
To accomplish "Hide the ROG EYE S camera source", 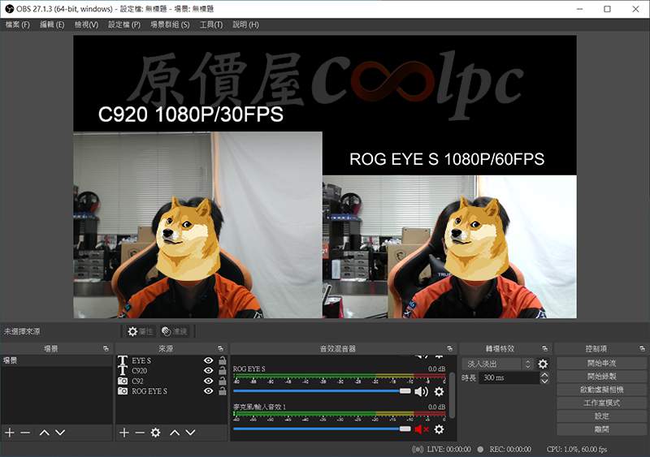I will pos(209,390).
